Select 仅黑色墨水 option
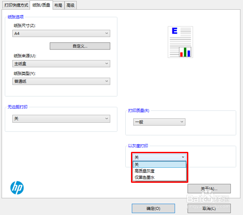243x215 pixels. pyautogui.click(x=160, y=177)
